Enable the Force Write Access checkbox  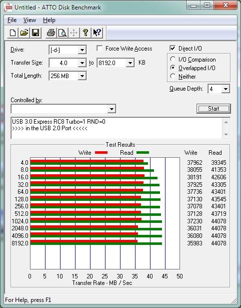click(x=99, y=48)
